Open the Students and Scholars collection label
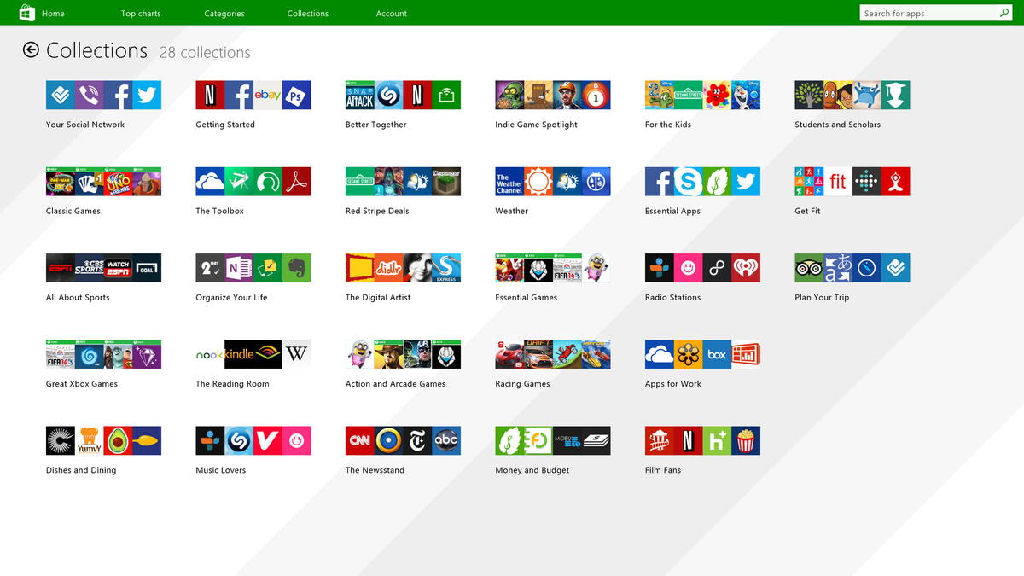This screenshot has height=576, width=1024. tap(837, 125)
